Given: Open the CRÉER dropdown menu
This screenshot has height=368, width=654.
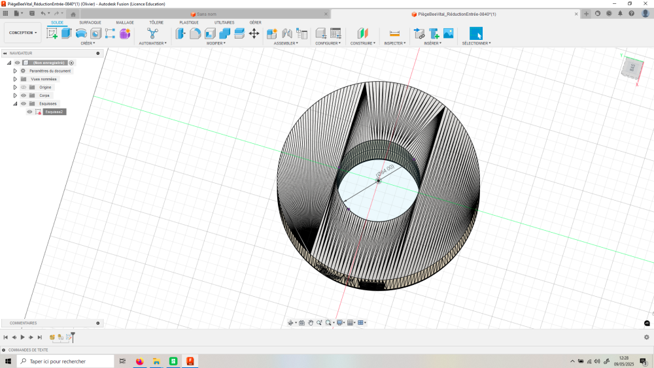Looking at the screenshot, I should [88, 43].
